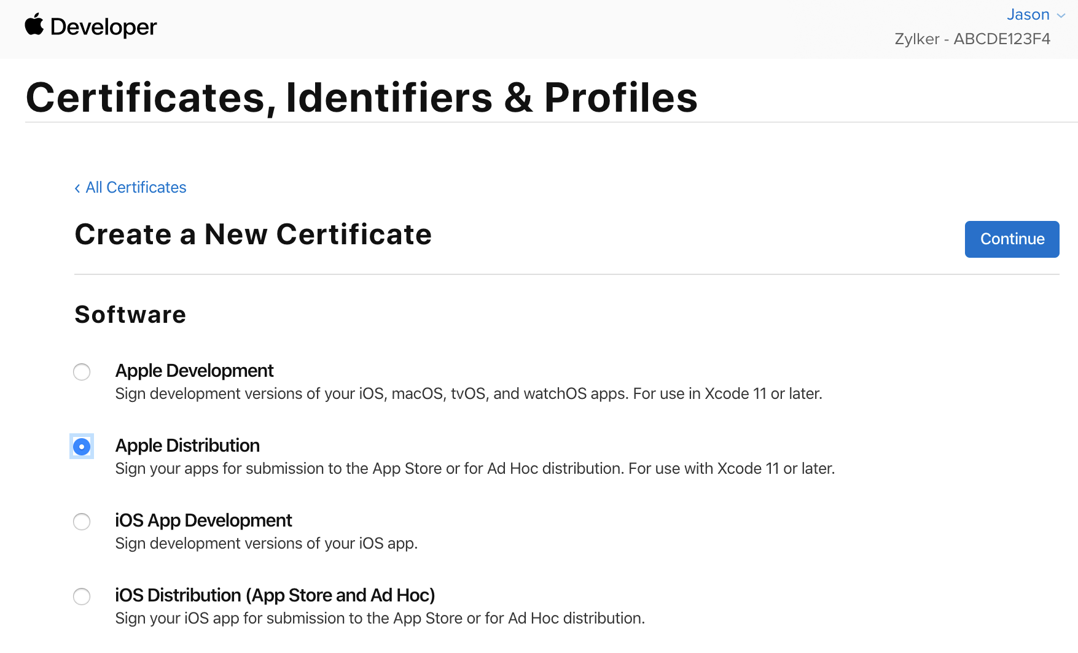Click the back chevron before All Certificates
Screen dimensions: 1078x653
pyautogui.click(x=76, y=188)
